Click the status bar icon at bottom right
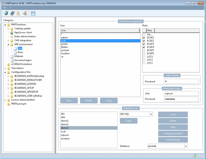The height and width of the screenshot is (159, 206). pyautogui.click(x=194, y=155)
